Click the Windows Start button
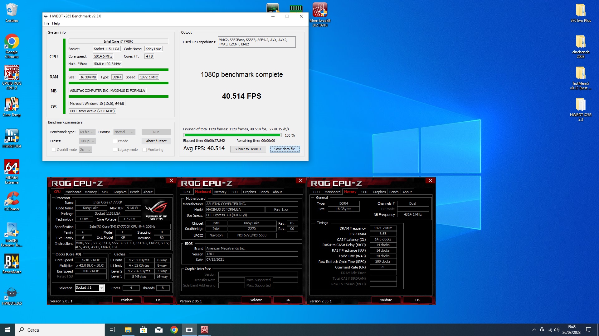 7,330
